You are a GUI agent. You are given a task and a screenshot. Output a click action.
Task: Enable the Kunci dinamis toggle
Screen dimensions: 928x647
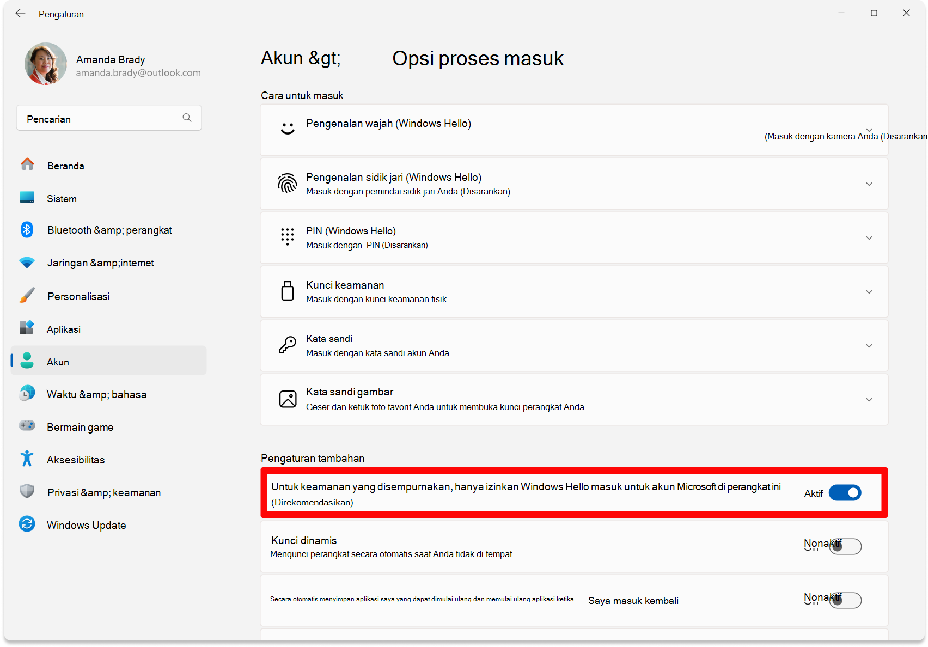tap(845, 546)
